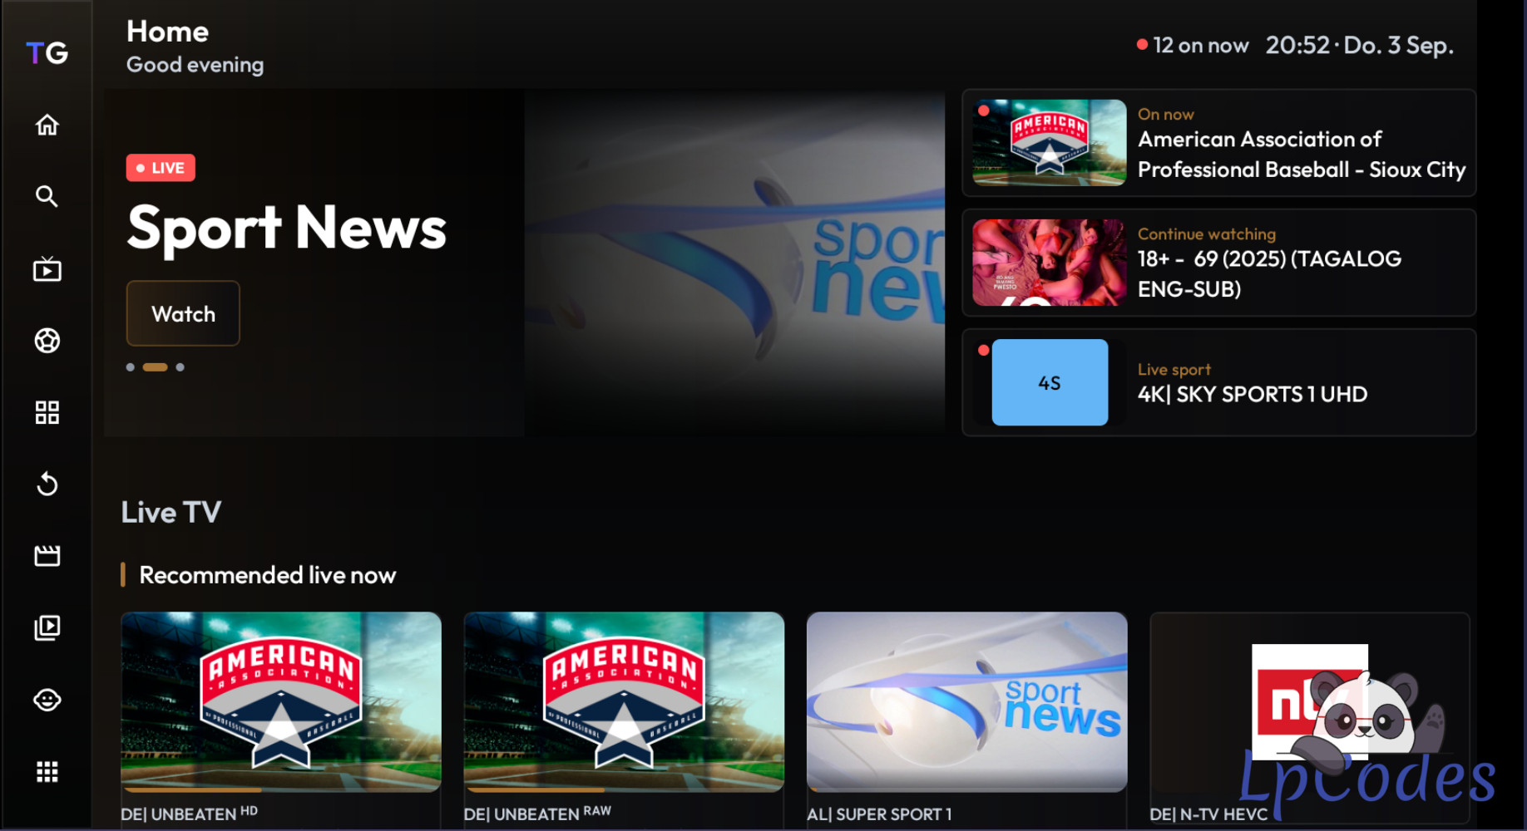
Task: Resume Continue watching 69 (2025) card
Action: 1219,263
